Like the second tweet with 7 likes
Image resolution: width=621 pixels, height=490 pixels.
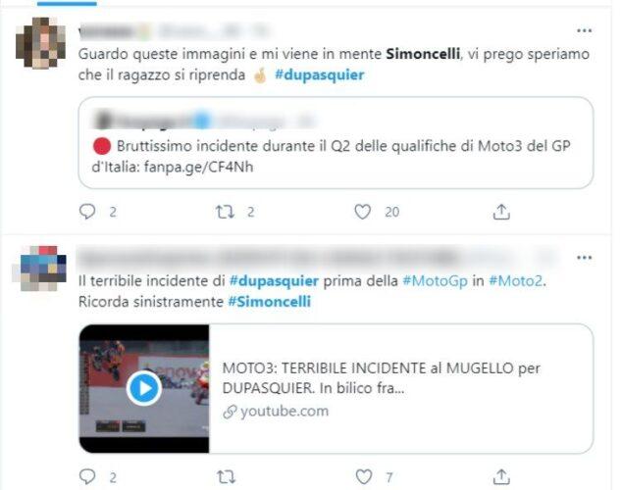tap(364, 476)
